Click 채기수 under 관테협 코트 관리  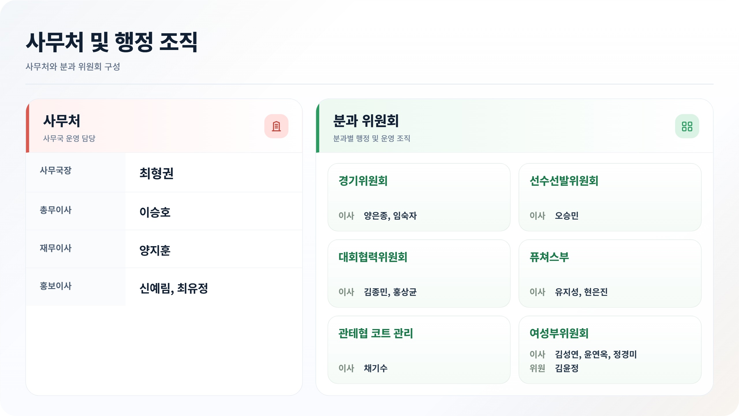(376, 368)
